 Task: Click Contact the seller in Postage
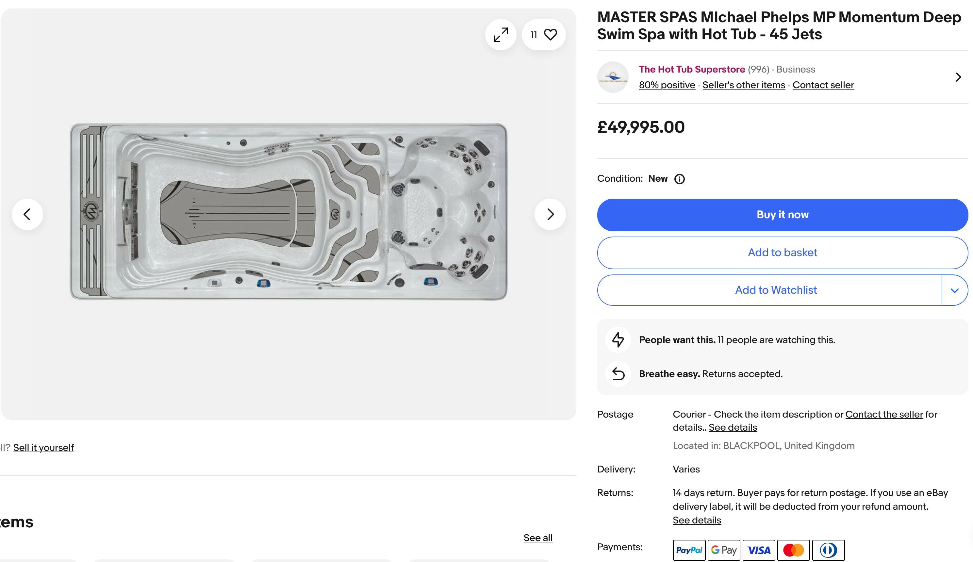(884, 414)
